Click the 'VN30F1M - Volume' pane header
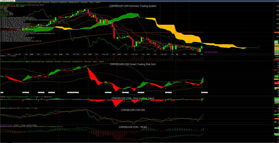Viewport: 279px width, 143px height. point(8,56)
